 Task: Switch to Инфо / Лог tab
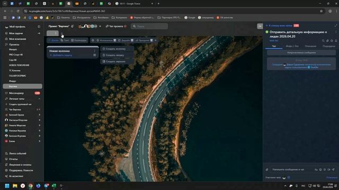[x=292, y=46]
